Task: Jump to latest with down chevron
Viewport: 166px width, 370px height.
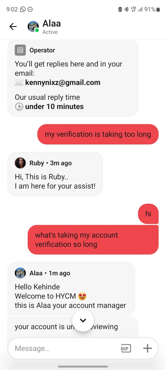Action: coord(83,321)
